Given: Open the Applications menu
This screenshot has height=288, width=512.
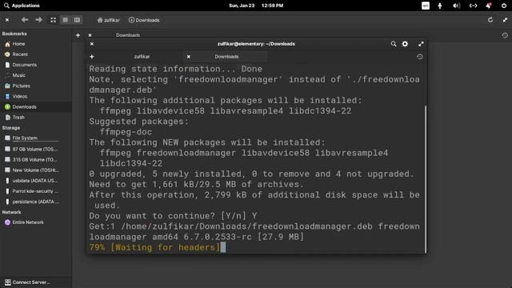Looking at the screenshot, I should coord(22,6).
